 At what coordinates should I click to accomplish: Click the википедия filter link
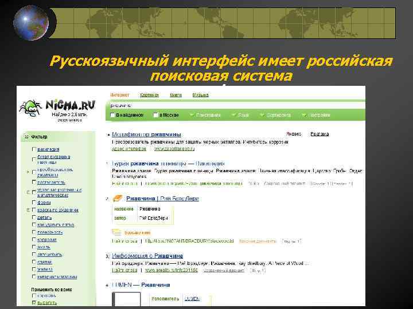point(48,149)
